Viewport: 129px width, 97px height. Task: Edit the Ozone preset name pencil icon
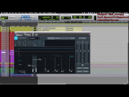click(x=39, y=38)
